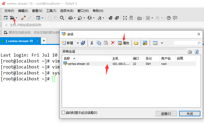Click the Xftp swirl icon

(111, 18)
